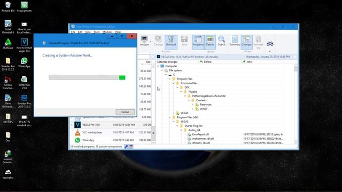Select the Contents folder
This screenshot has width=342, height=192.
point(201,100)
